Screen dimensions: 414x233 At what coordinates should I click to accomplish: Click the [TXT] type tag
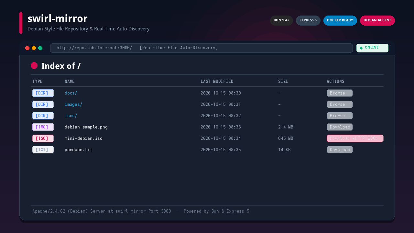[x=43, y=150]
